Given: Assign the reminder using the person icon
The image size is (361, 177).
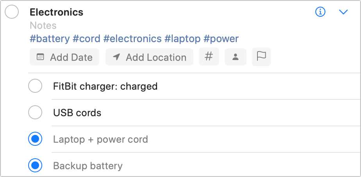Looking at the screenshot, I should click(235, 57).
